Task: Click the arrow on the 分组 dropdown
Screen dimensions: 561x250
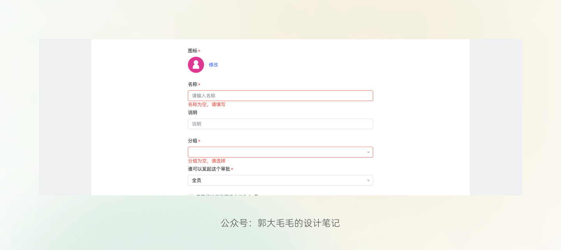Action: pos(368,152)
